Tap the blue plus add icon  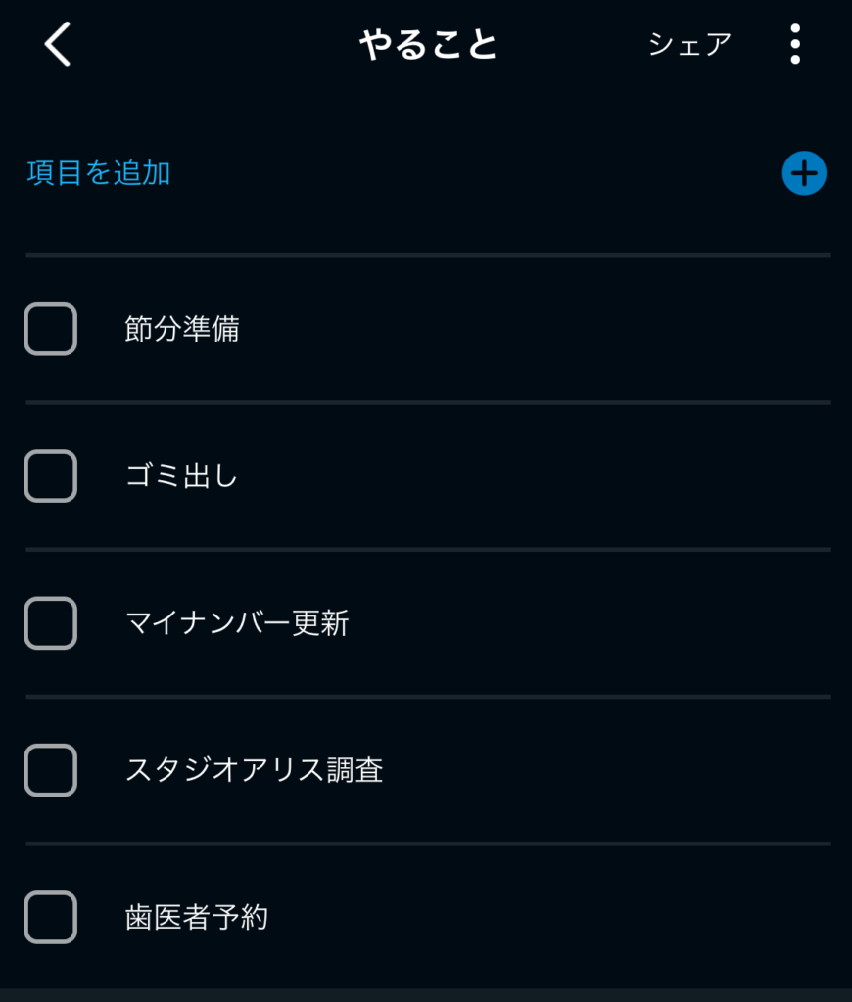pyautogui.click(x=804, y=174)
